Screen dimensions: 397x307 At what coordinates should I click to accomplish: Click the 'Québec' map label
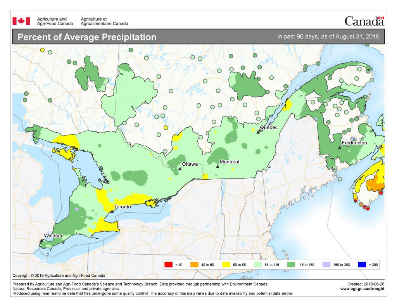tap(269, 127)
